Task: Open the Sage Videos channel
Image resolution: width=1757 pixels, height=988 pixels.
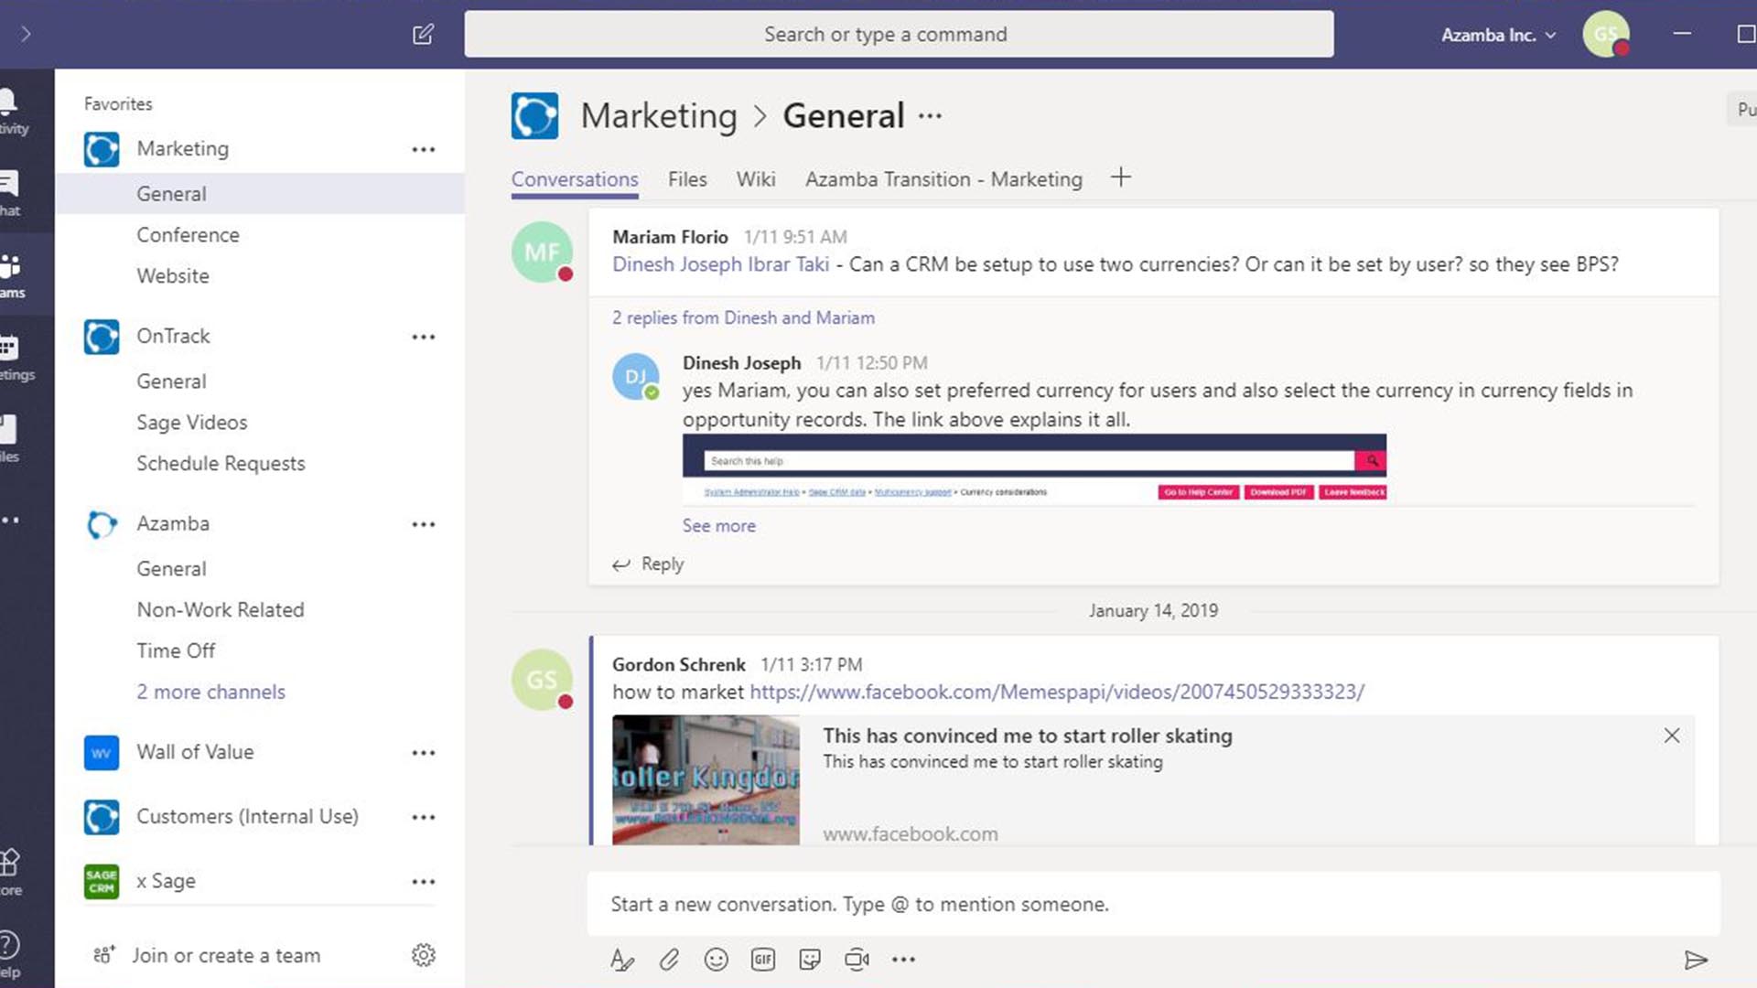Action: 192,423
